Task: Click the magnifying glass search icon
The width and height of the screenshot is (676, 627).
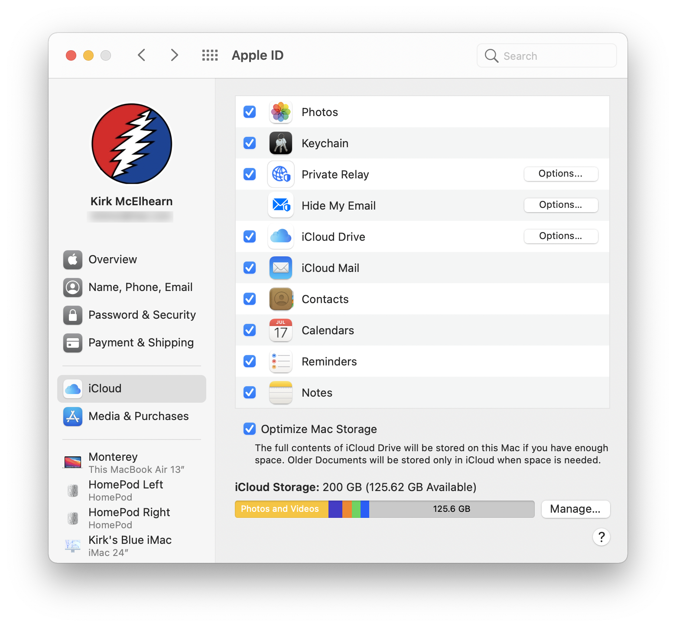Action: pos(491,56)
